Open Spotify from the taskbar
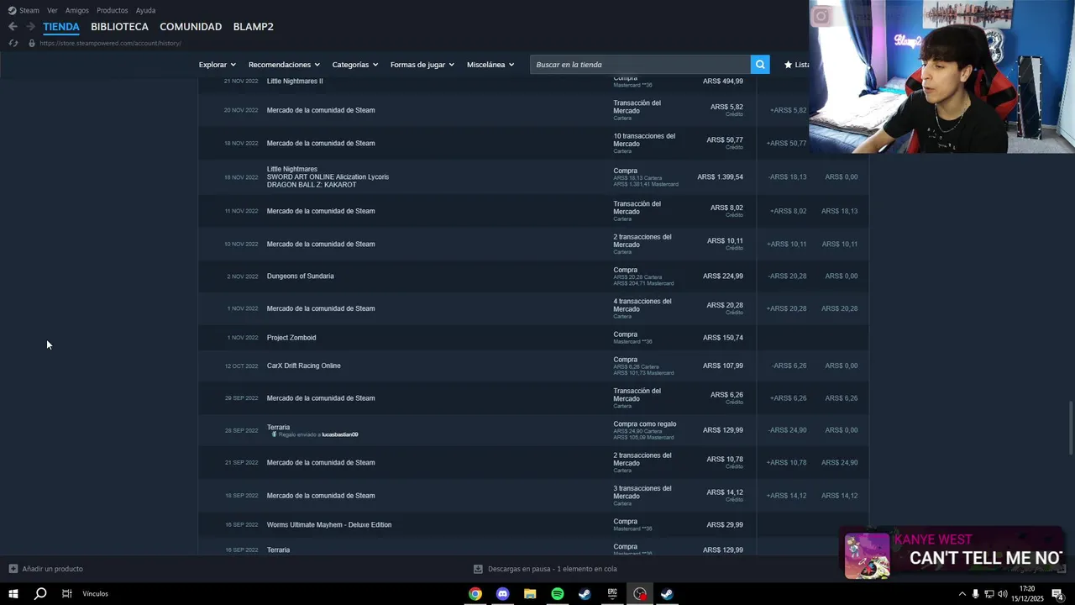The width and height of the screenshot is (1075, 605). pyautogui.click(x=558, y=594)
